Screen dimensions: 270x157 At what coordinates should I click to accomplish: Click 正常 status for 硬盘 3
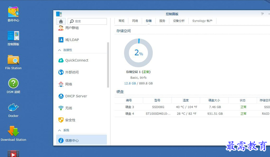point(243,107)
